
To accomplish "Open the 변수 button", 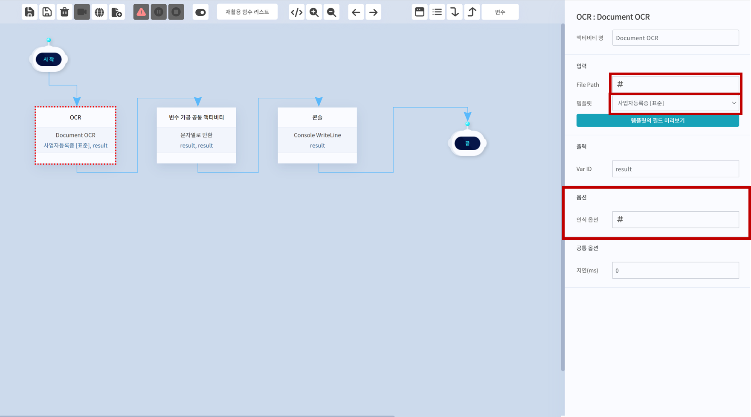I will pyautogui.click(x=500, y=12).
